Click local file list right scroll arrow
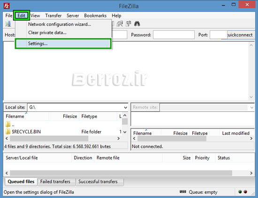 pos(119,139)
